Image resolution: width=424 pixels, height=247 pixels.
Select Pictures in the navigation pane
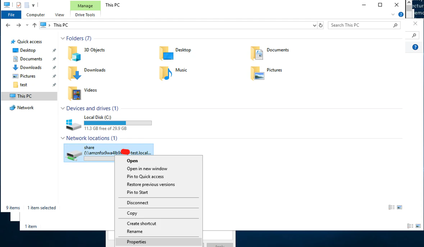point(28,76)
